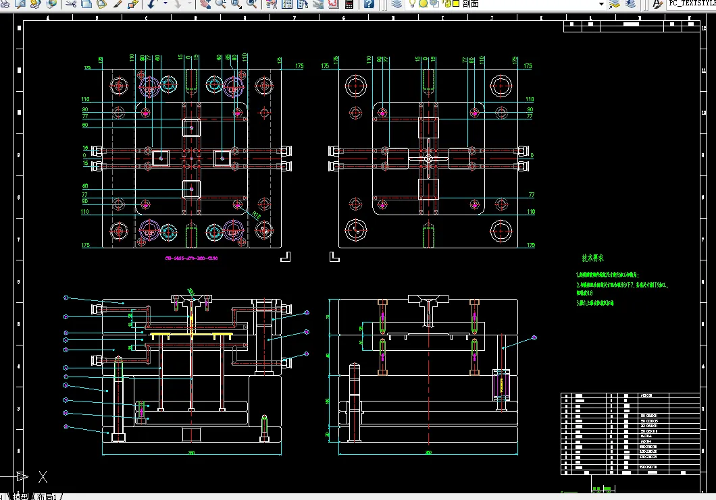Click the 技术要求 heading text
The height and width of the screenshot is (500, 716).
click(x=592, y=258)
